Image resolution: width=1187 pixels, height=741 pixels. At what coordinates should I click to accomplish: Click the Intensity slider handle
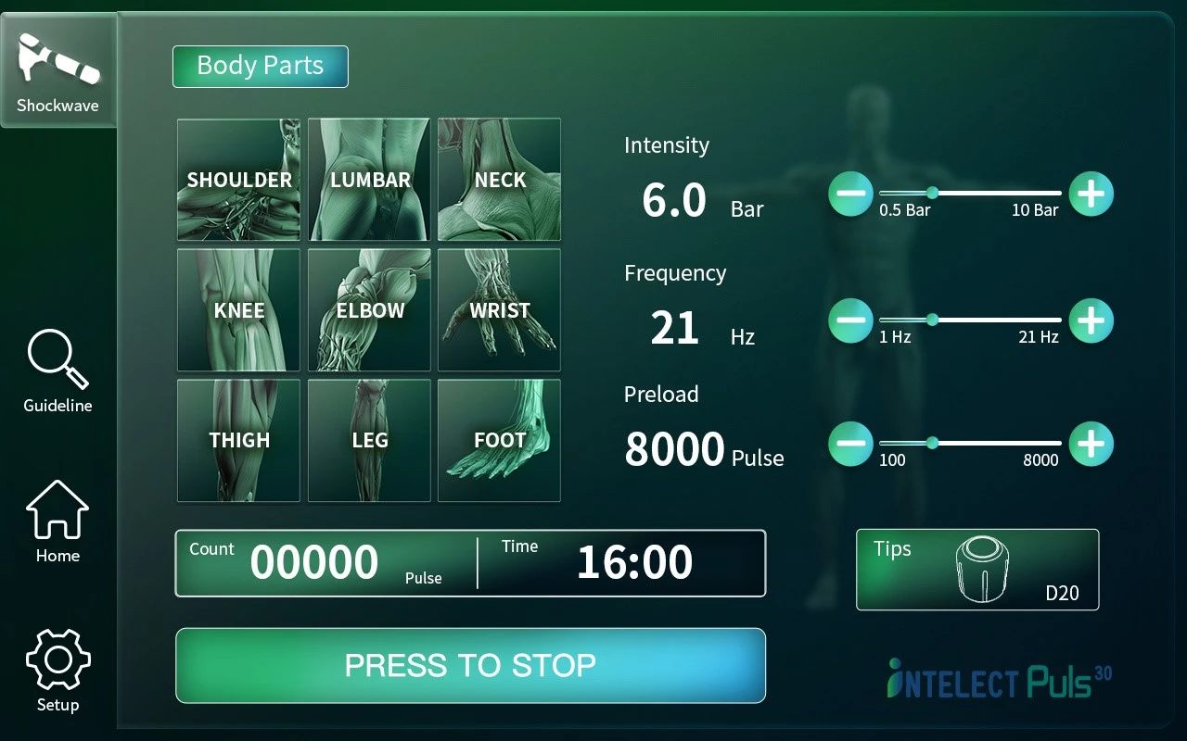932,193
